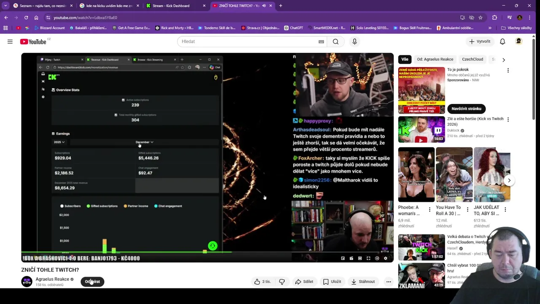Bookmark this page with the star
540x304 pixels.
click(481, 17)
